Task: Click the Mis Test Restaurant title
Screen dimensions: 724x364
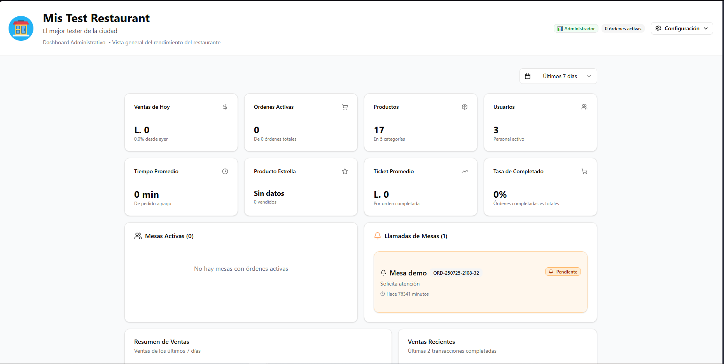Action: click(x=96, y=18)
